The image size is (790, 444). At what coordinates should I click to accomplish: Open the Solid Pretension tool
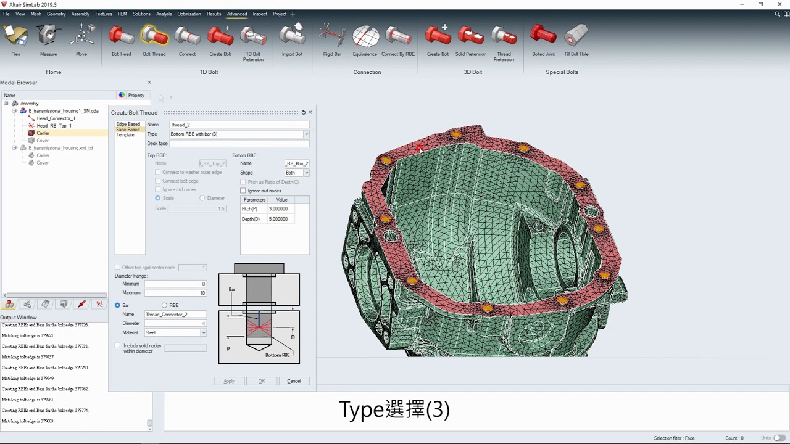(x=471, y=40)
